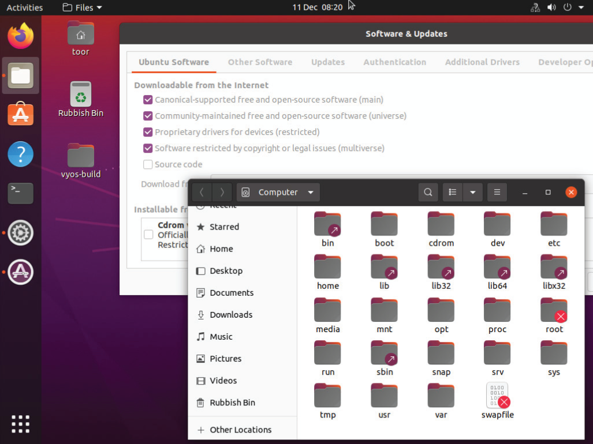
Task: Click Starred in Files sidebar
Action: click(x=242, y=227)
